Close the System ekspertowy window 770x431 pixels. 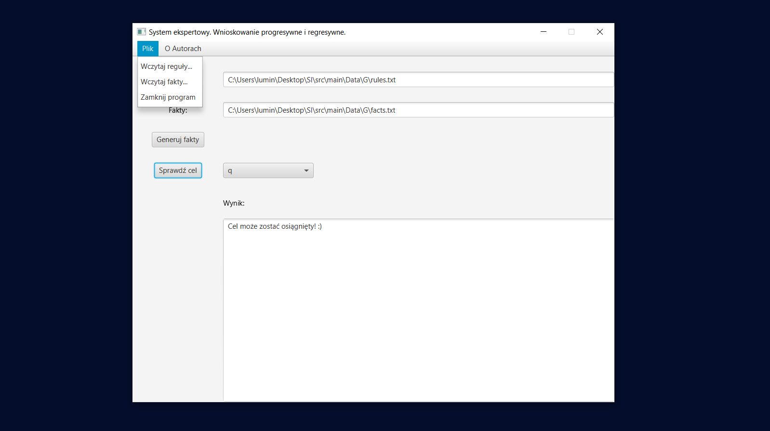click(599, 32)
